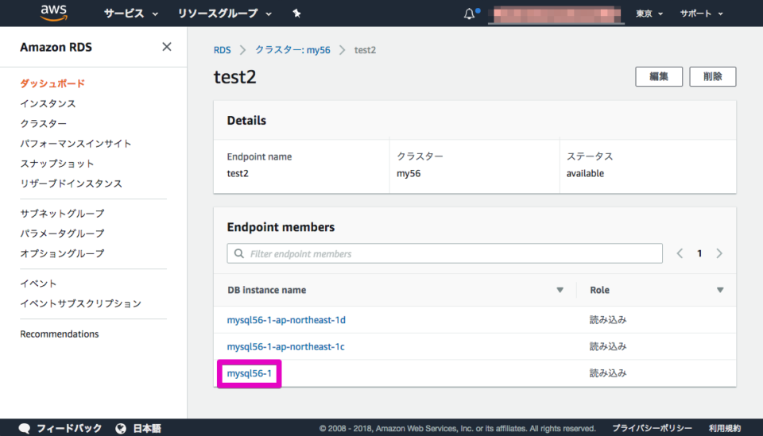This screenshot has height=436, width=763.
Task: Click the pin shortcut icon in top bar
Action: tap(296, 14)
